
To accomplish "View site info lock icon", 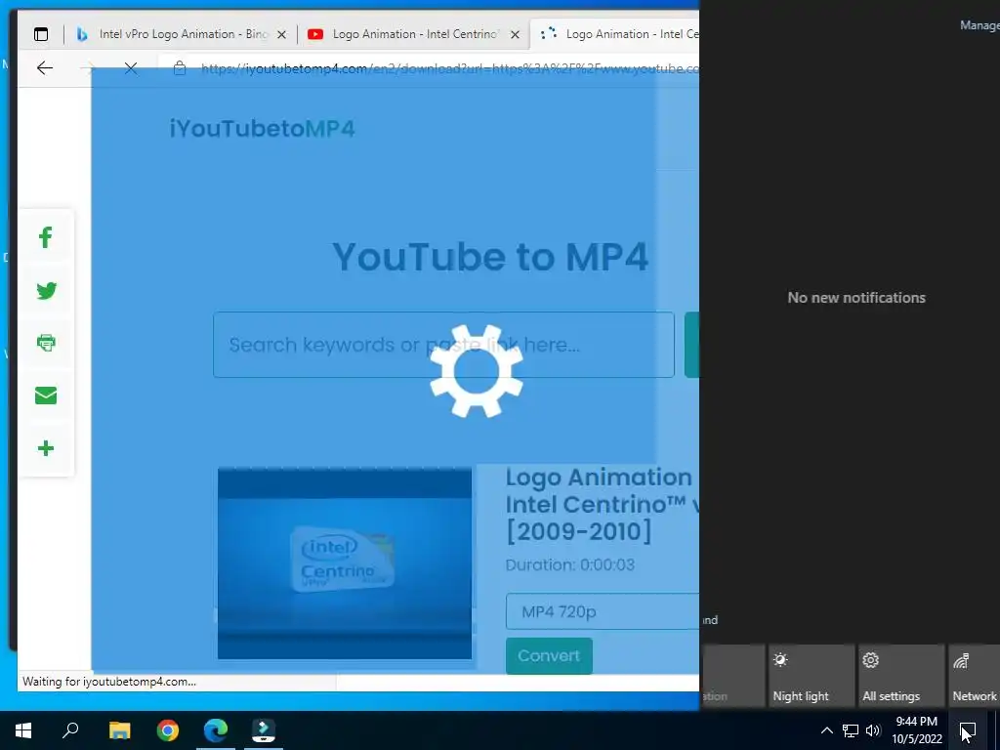I will tap(180, 68).
